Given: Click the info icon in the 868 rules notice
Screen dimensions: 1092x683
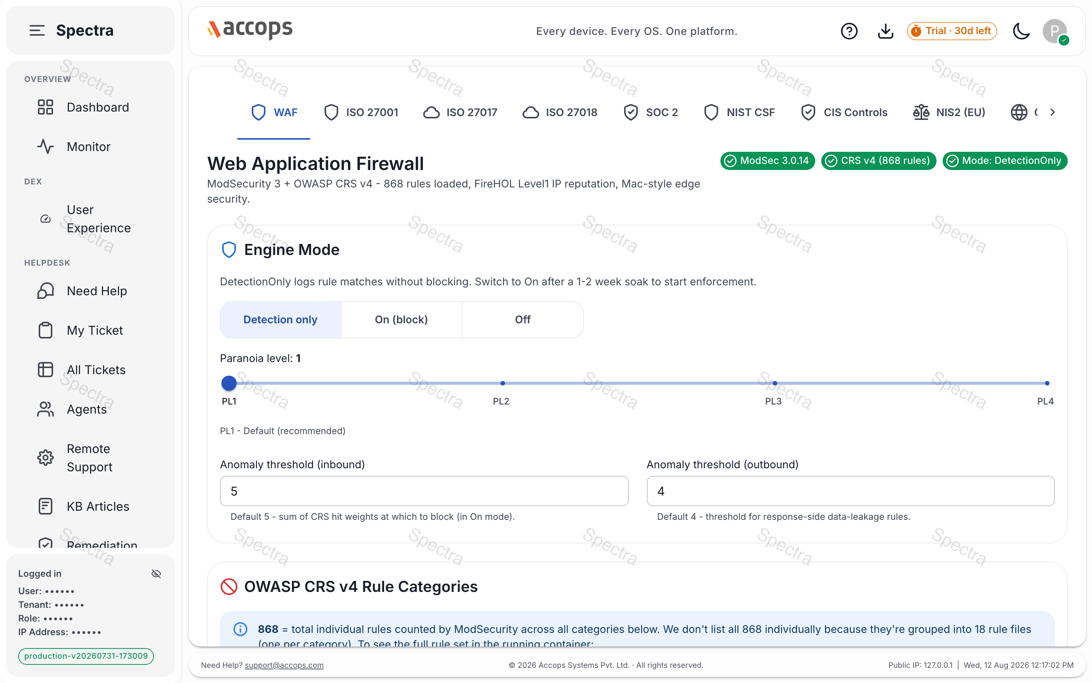Looking at the screenshot, I should 240,629.
